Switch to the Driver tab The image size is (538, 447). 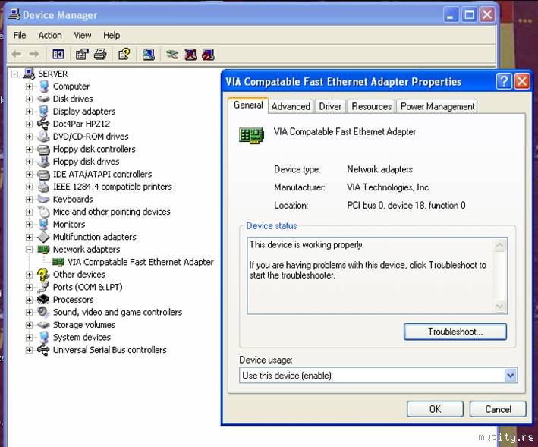coord(330,106)
